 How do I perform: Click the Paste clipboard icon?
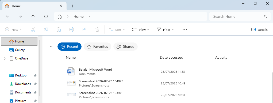[x=59, y=29]
